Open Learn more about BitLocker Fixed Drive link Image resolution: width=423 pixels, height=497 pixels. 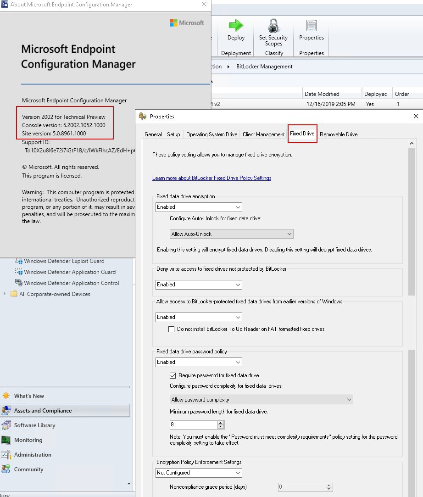pos(211,178)
